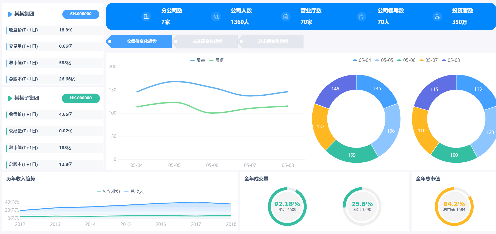Screen dimensions: 496x234
Task: Click the company headcount people icon
Action: [216, 17]
